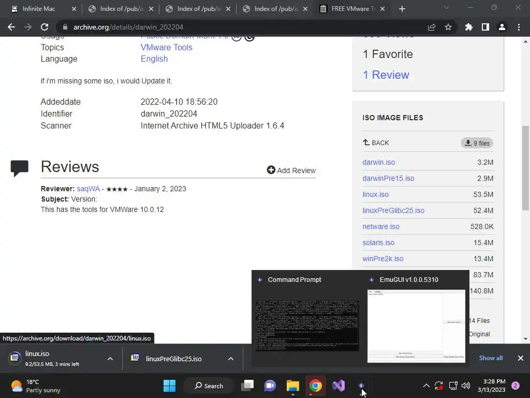Open the VMware Tools topic link
This screenshot has width=530, height=398.
point(166,47)
